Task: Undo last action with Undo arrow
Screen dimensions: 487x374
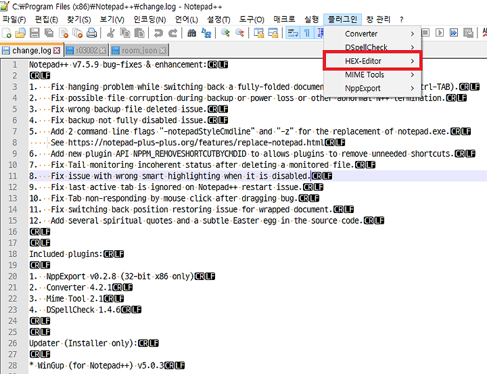Action: point(159,33)
